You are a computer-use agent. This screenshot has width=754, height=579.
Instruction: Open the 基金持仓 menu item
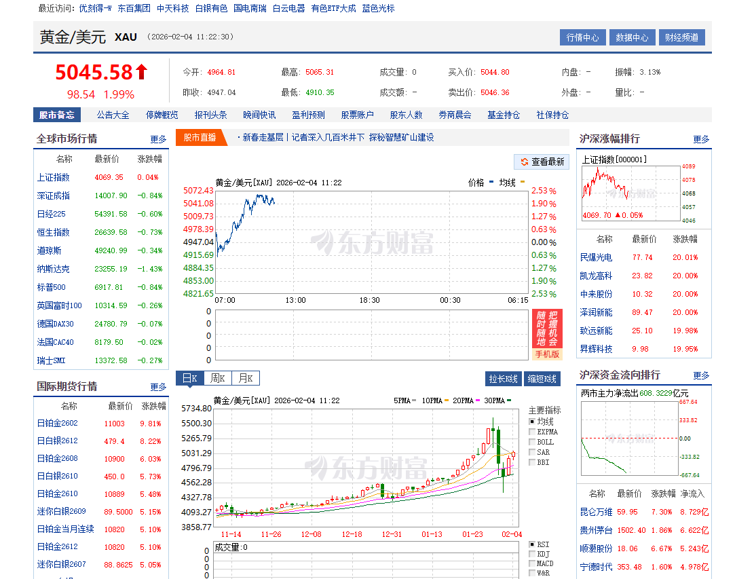tap(504, 115)
